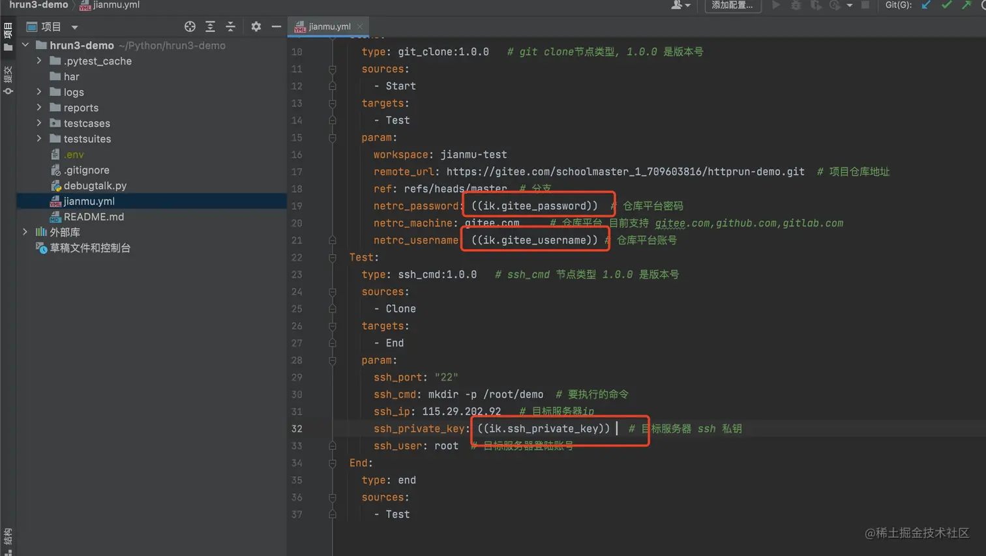Click ((ik.gitee_username)) value on line 21
The image size is (986, 556).
tap(534, 240)
